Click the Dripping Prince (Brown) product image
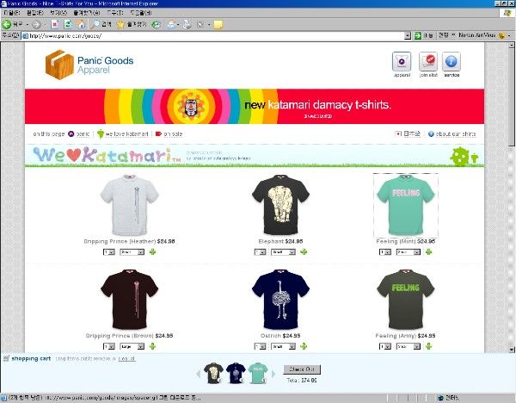 (129, 299)
